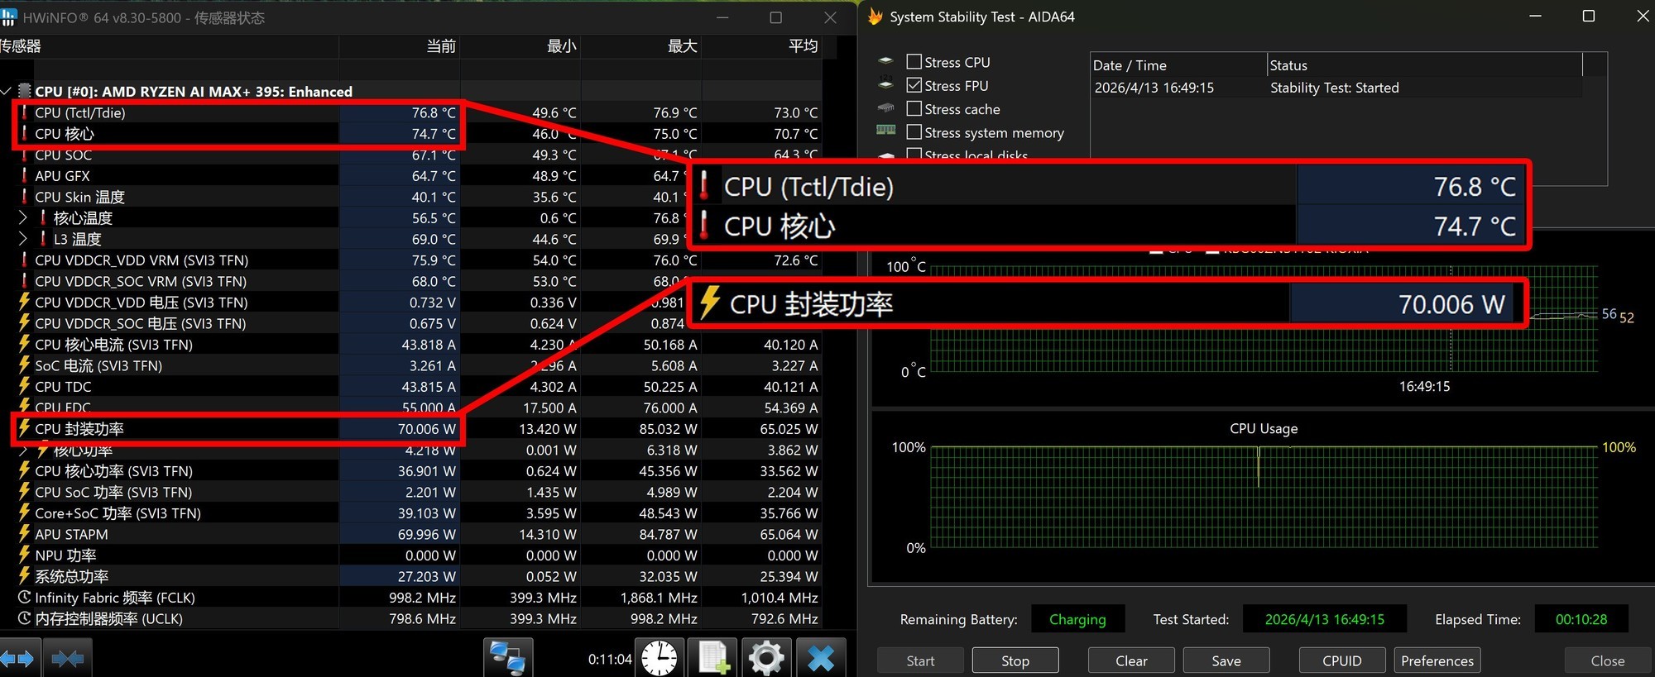
Task: Open the AIDA64 Preferences button
Action: tap(1437, 660)
